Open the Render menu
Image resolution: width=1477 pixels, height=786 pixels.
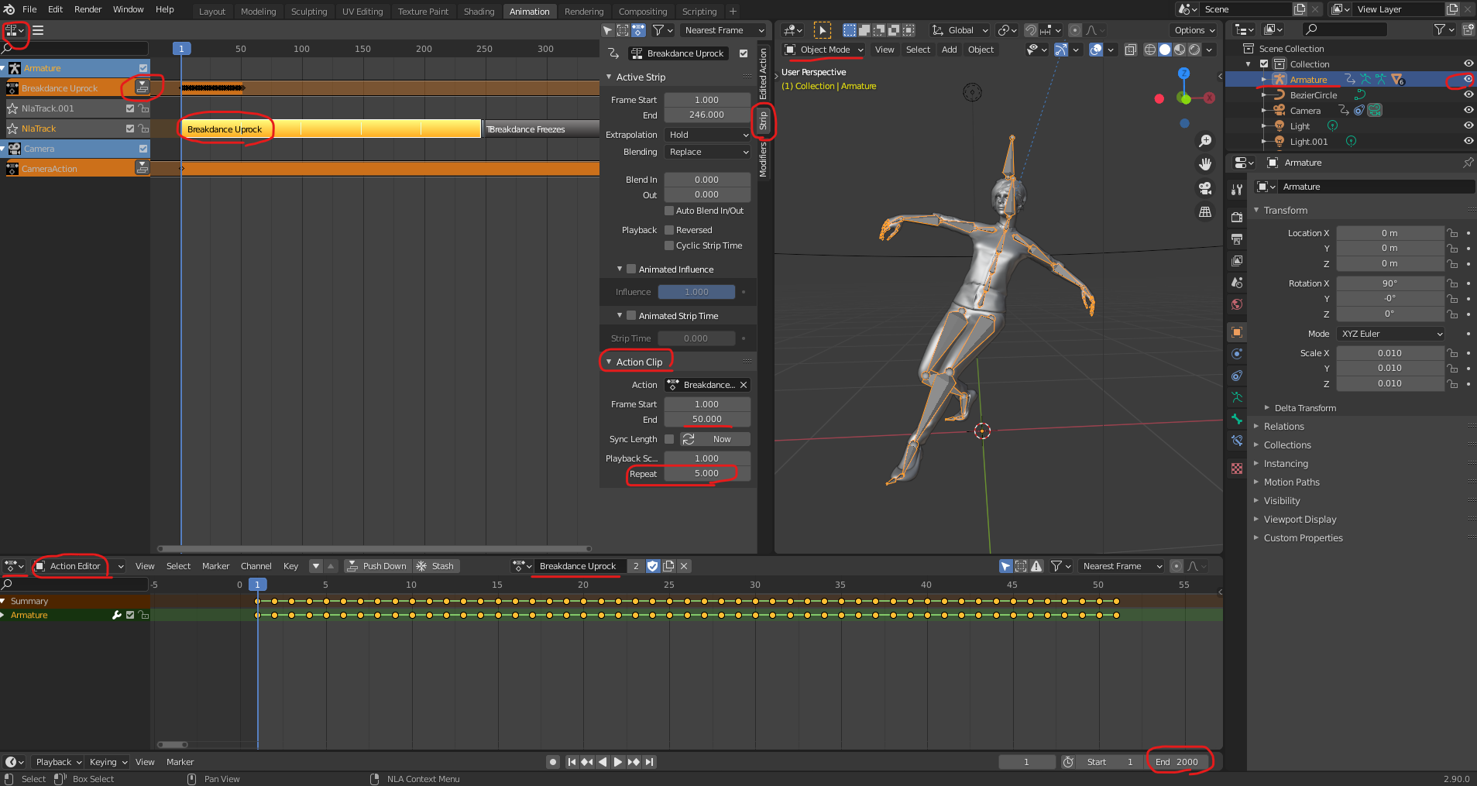[x=88, y=9]
